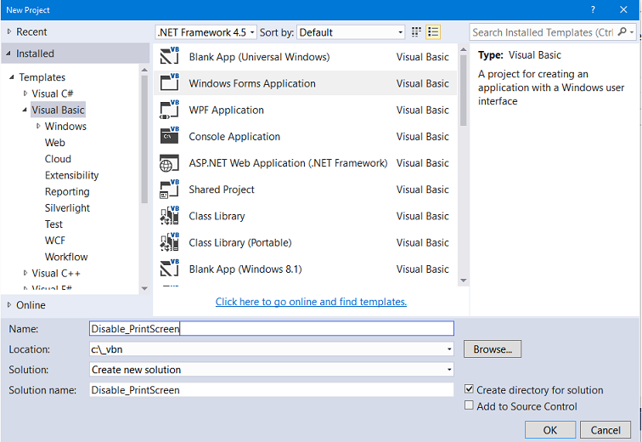Select the Extensibility category
642x442 pixels.
click(x=71, y=175)
